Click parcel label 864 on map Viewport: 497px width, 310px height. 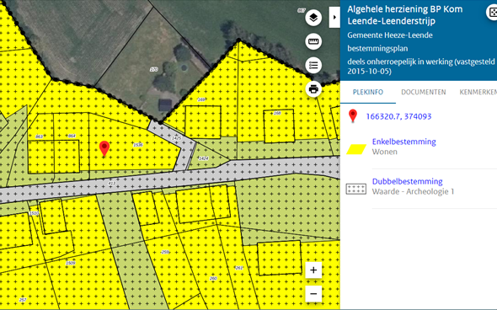[72, 136]
